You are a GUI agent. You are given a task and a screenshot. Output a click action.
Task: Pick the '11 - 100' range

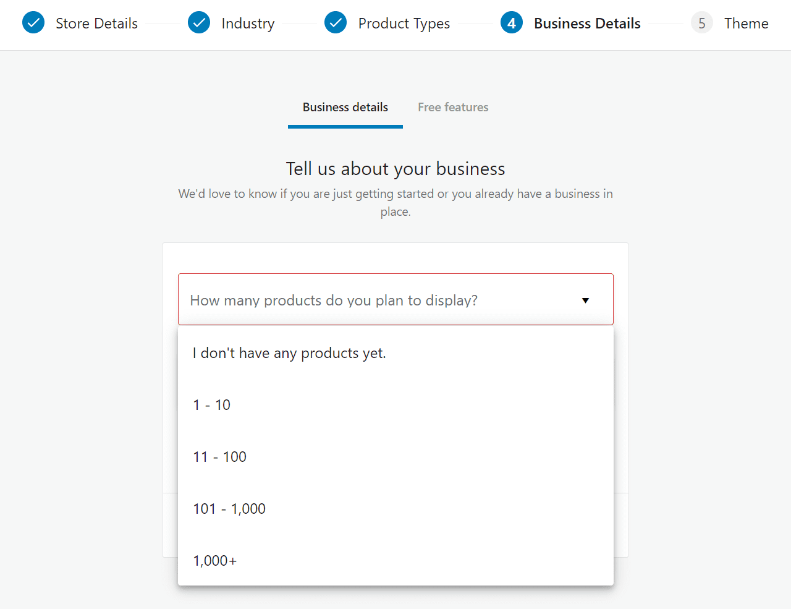(219, 456)
